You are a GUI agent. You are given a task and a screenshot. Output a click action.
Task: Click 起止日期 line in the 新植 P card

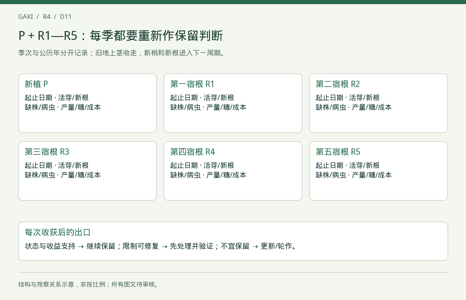click(x=57, y=98)
